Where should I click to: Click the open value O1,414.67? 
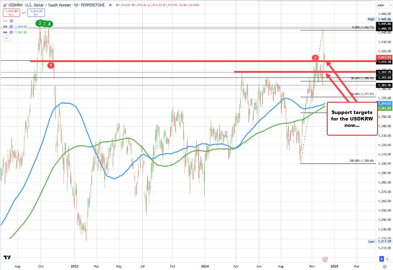123,5
